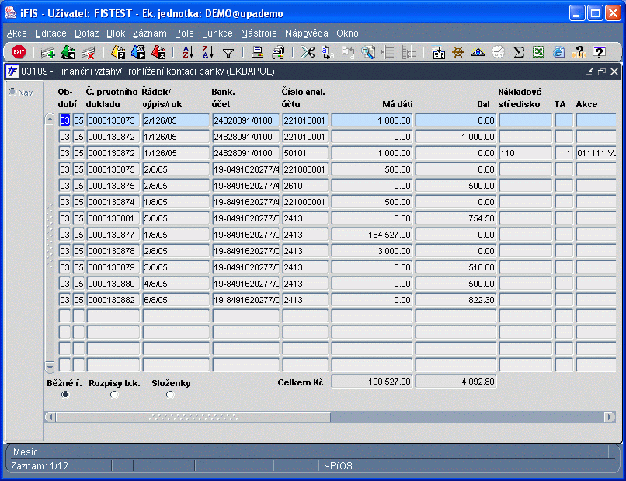Click the insert new record icon
This screenshot has width=626, height=481.
[x=48, y=53]
